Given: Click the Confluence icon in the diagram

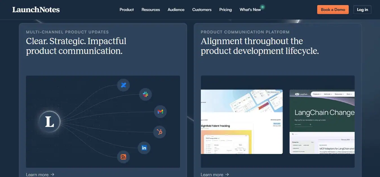Looking at the screenshot, I should 123,85.
